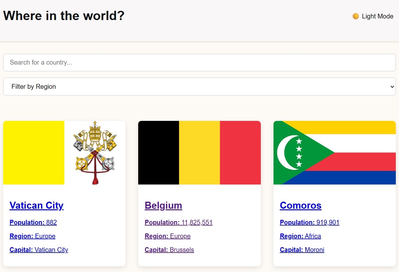Click the Search for a country field
Viewport: 399px width, 272px height.
tap(199, 62)
